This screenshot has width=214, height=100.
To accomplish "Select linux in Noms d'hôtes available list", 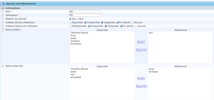I will coord(73,35).
